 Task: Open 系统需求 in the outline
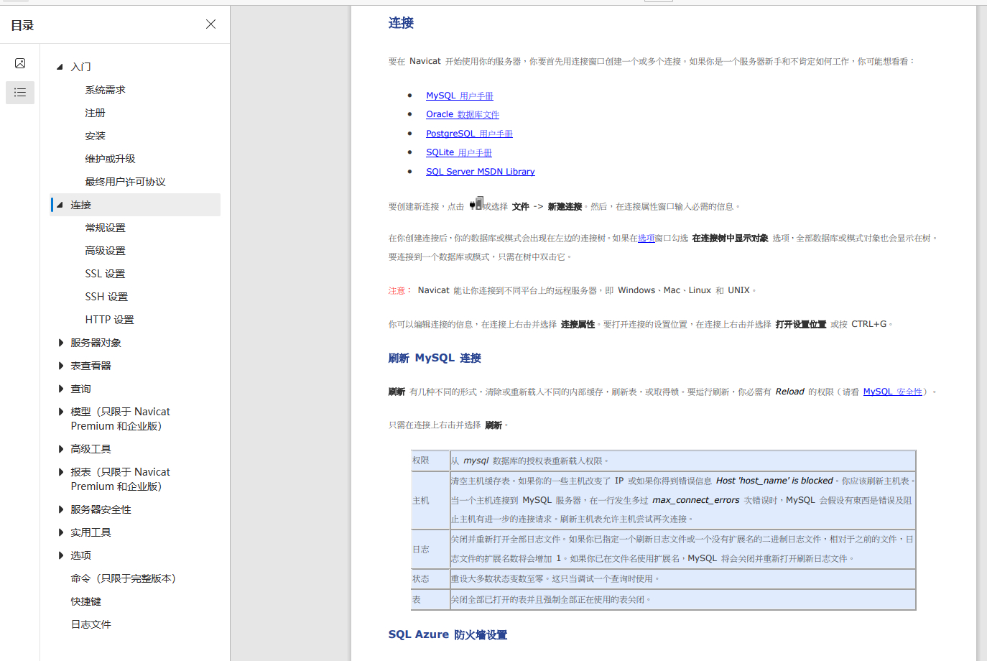pyautogui.click(x=105, y=90)
